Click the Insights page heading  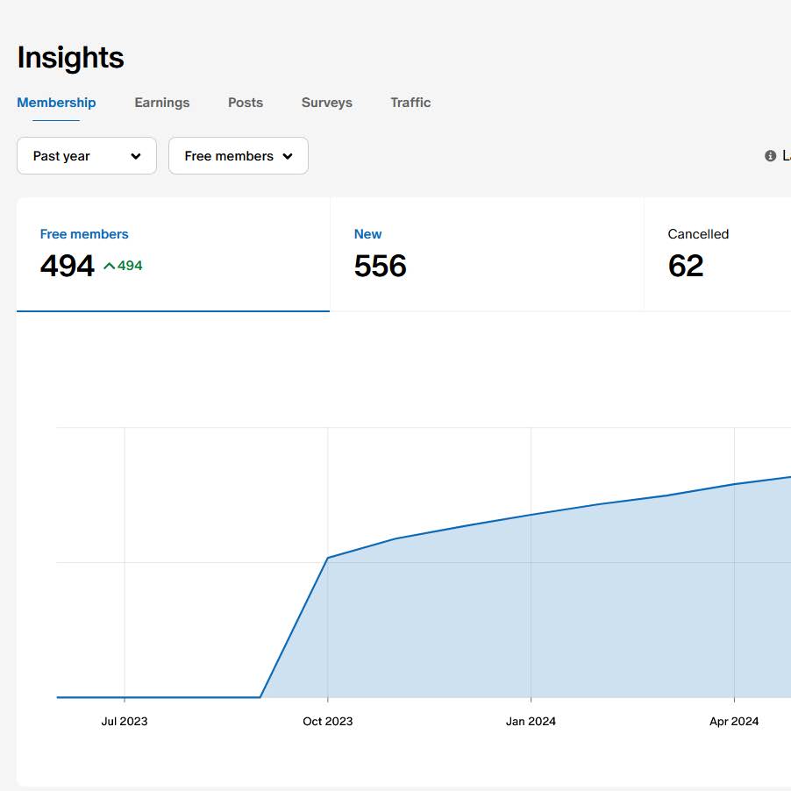tap(70, 58)
